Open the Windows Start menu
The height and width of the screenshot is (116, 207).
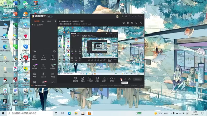click(3, 113)
